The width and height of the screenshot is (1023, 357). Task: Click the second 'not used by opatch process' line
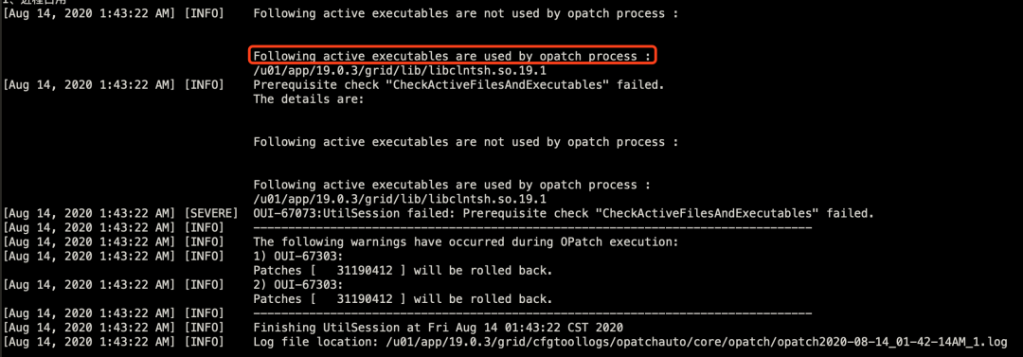pyautogui.click(x=466, y=142)
